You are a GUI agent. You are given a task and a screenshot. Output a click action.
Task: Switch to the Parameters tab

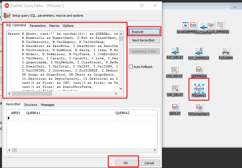pos(38,26)
